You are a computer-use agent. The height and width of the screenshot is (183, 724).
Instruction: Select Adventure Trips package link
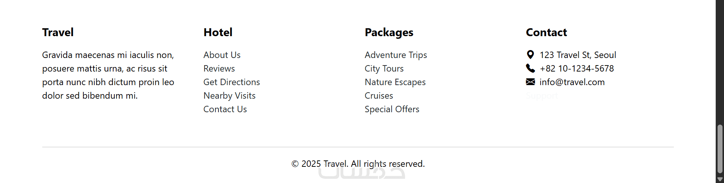[396, 55]
